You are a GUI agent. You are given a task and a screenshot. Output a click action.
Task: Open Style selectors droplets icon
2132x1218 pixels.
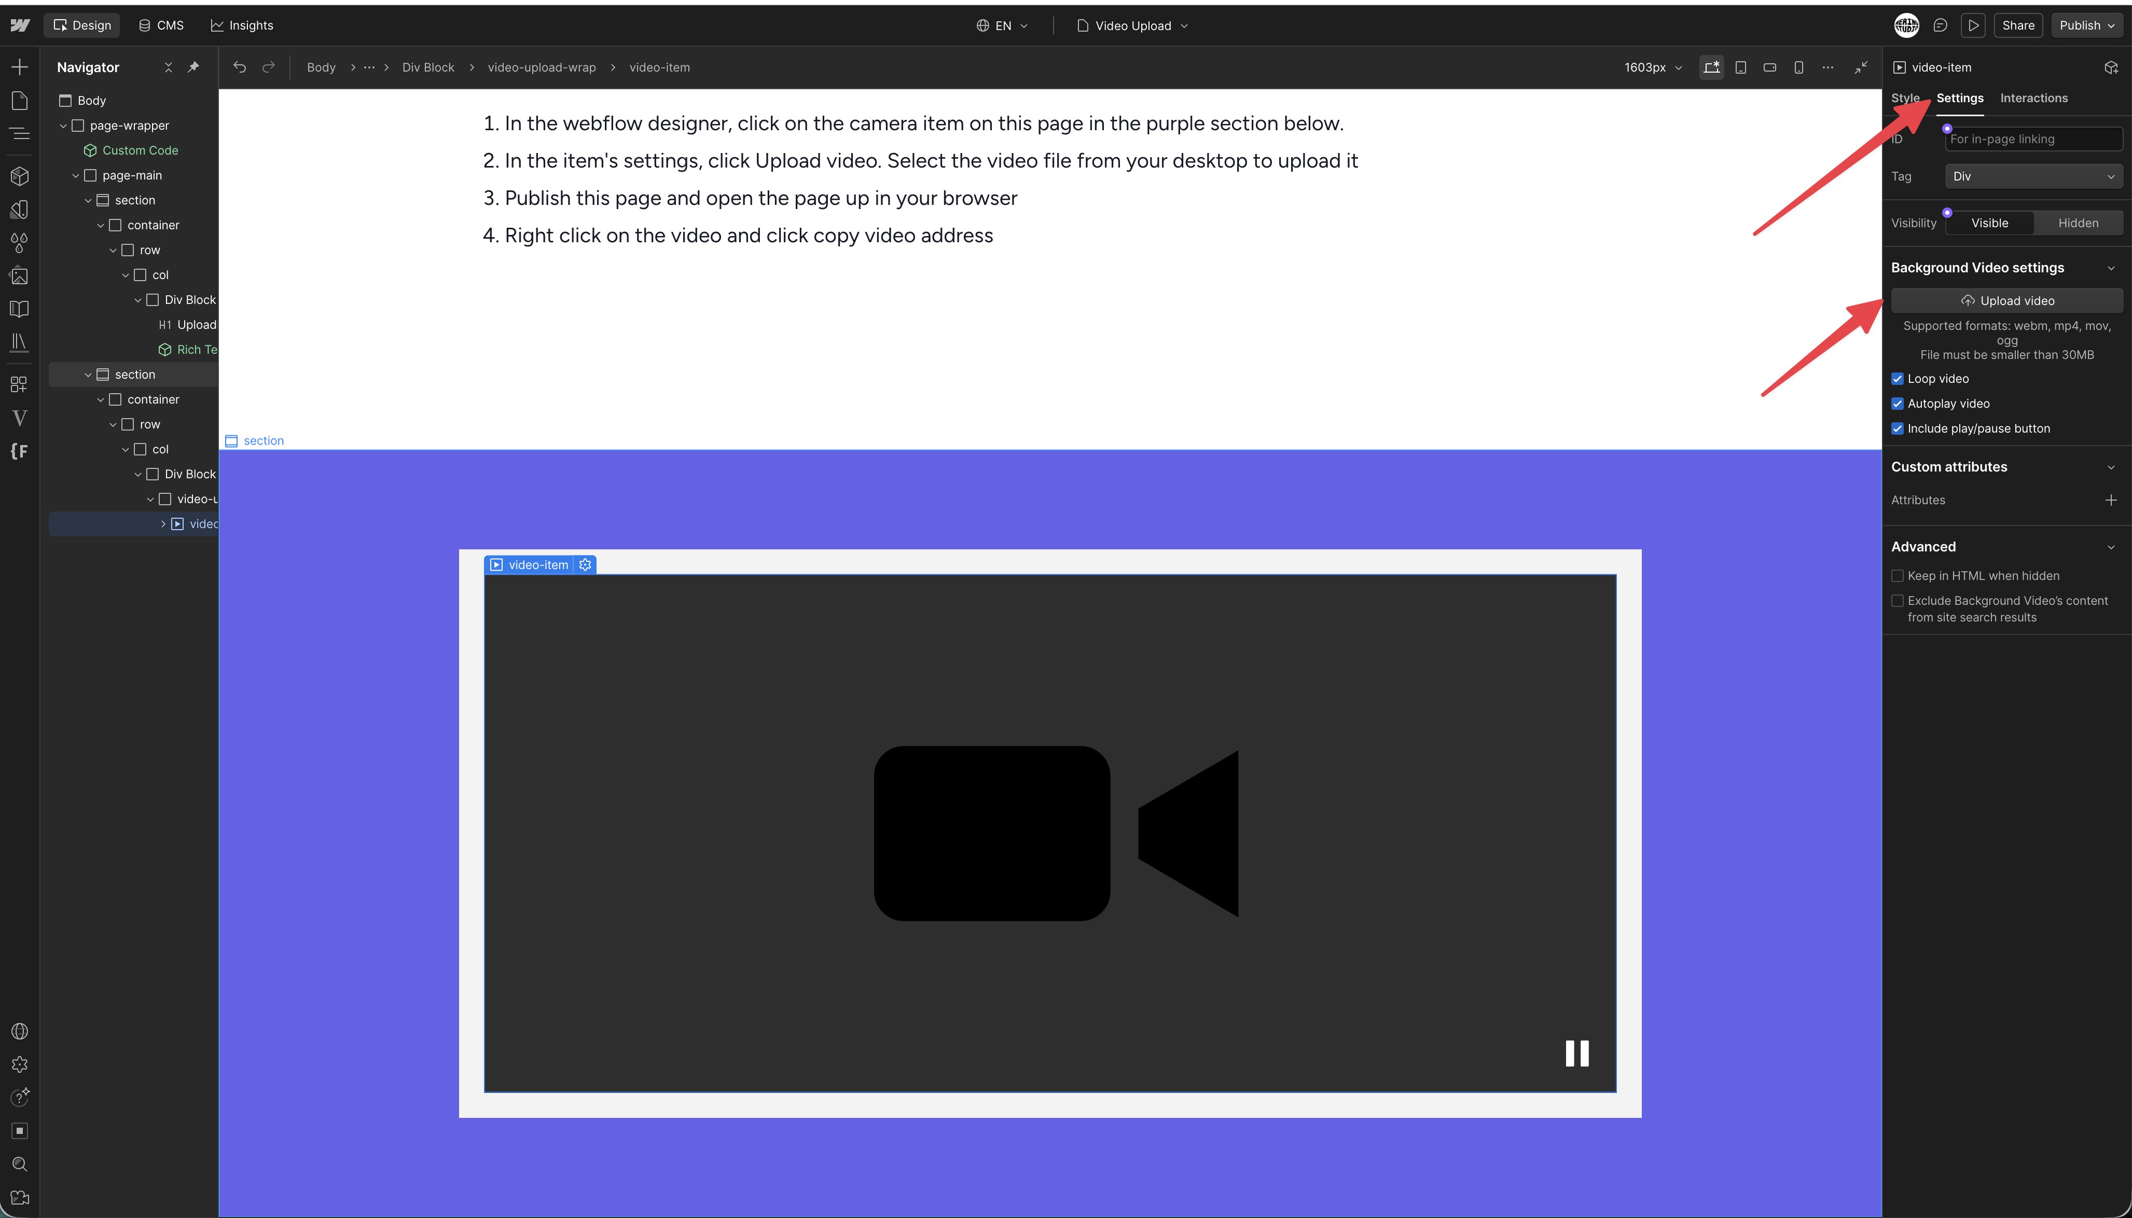click(19, 243)
